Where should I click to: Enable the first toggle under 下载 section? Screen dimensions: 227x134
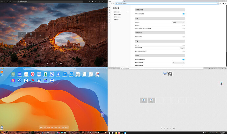[x=184, y=45]
